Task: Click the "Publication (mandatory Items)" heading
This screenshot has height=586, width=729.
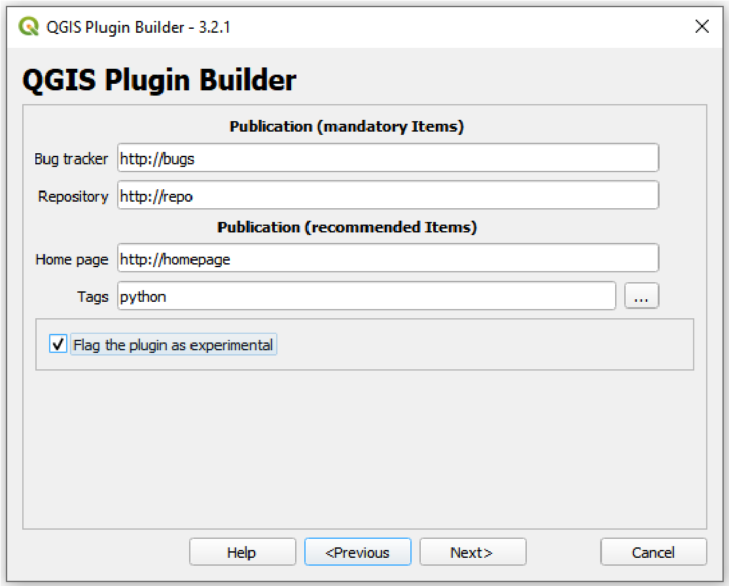Action: 347,126
